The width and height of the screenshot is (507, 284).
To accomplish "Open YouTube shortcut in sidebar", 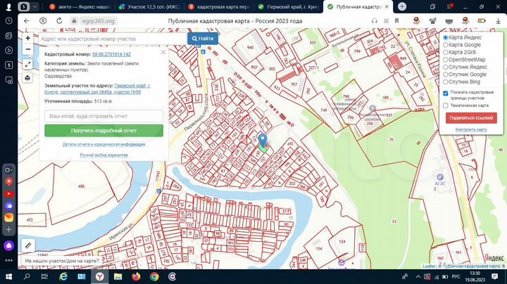I will [x=9, y=193].
